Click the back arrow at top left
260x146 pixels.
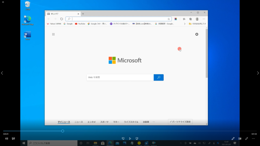point(3,2)
